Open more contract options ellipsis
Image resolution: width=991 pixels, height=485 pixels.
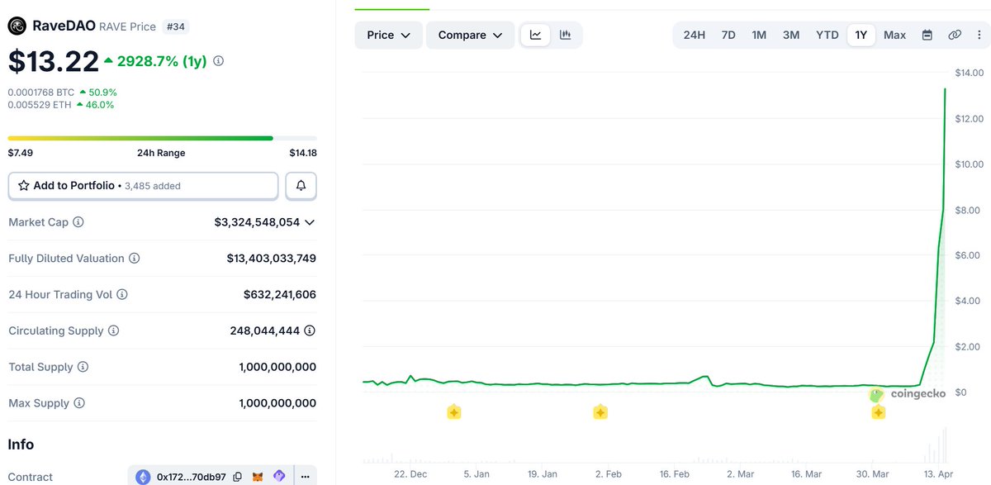[305, 477]
